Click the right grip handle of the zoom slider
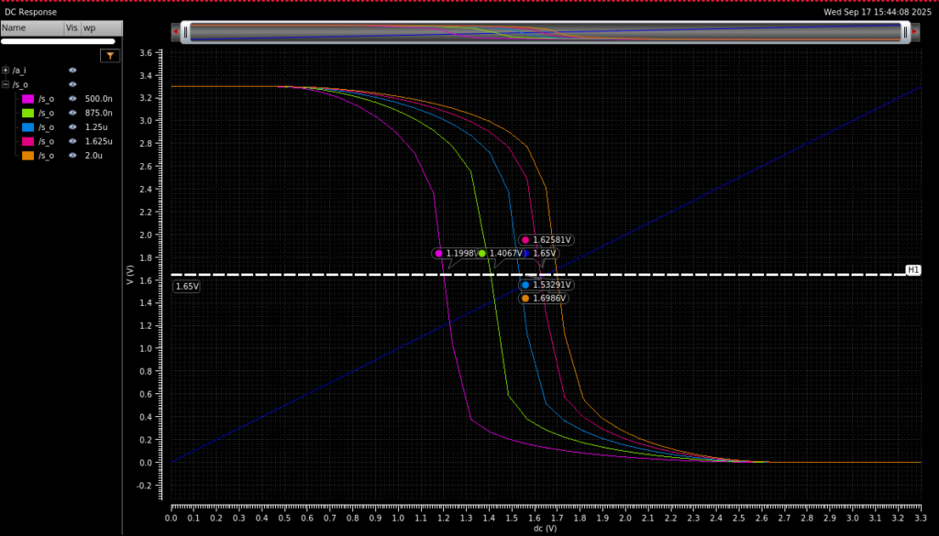The height and width of the screenshot is (536, 939). coord(904,32)
